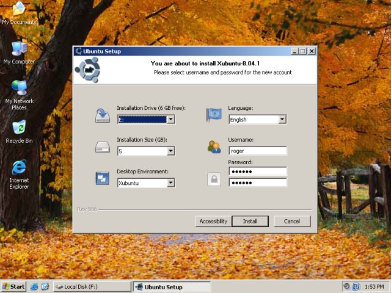Open the Accessibility options button
The height and width of the screenshot is (293, 391).
(x=213, y=221)
